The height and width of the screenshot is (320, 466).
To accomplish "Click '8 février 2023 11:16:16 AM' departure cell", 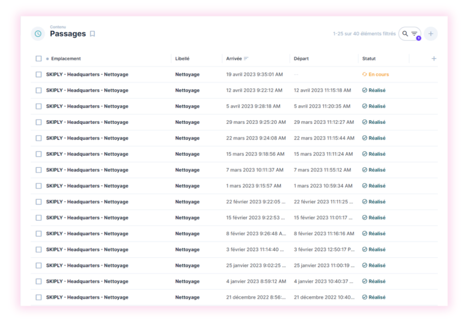I will pos(324,234).
